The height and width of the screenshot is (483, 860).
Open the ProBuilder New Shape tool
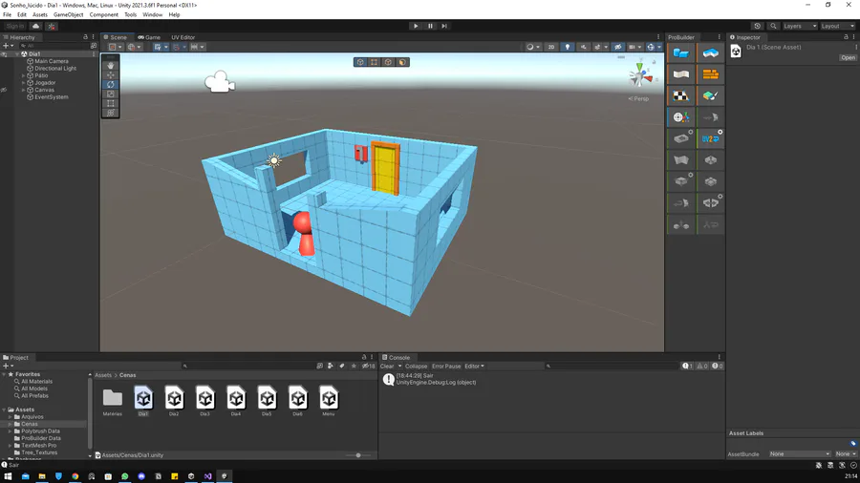click(680, 53)
